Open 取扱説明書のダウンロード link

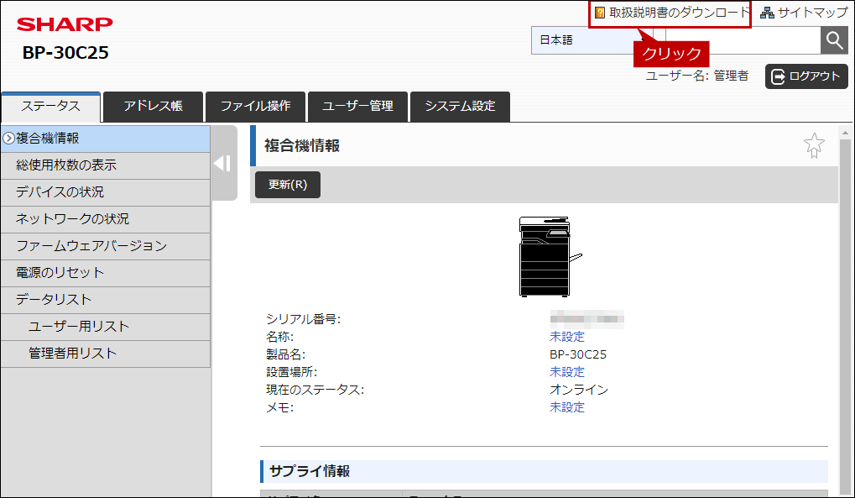(679, 13)
